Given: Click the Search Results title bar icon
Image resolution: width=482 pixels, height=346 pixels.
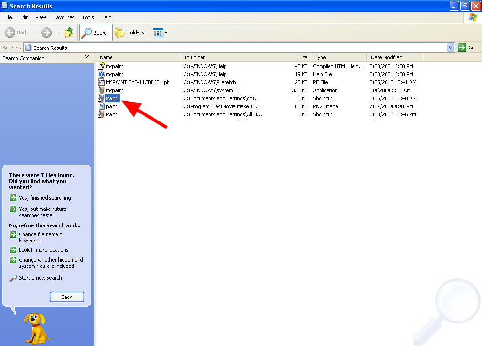Looking at the screenshot, I should pos(4,6).
